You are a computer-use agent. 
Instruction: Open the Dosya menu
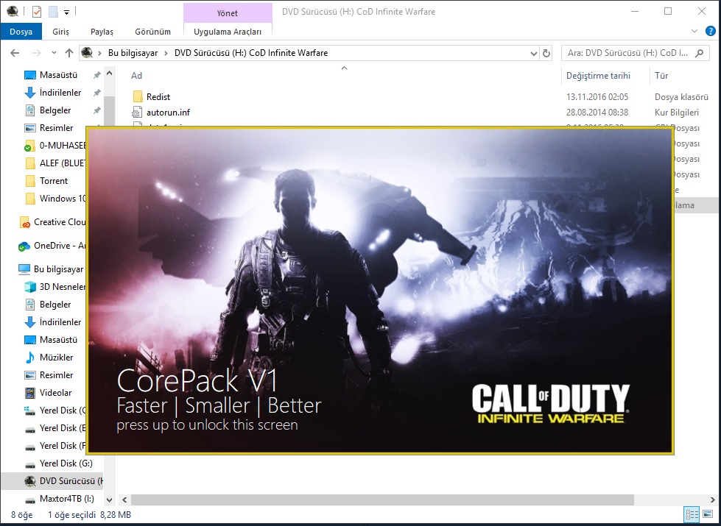(21, 32)
